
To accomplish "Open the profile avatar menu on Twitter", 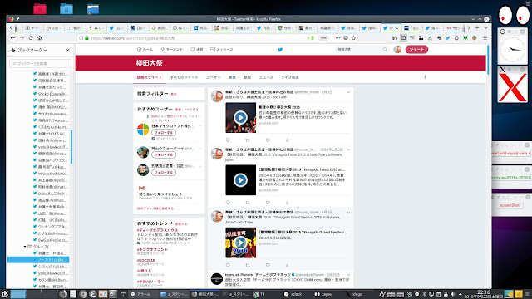I will pyautogui.click(x=397, y=50).
